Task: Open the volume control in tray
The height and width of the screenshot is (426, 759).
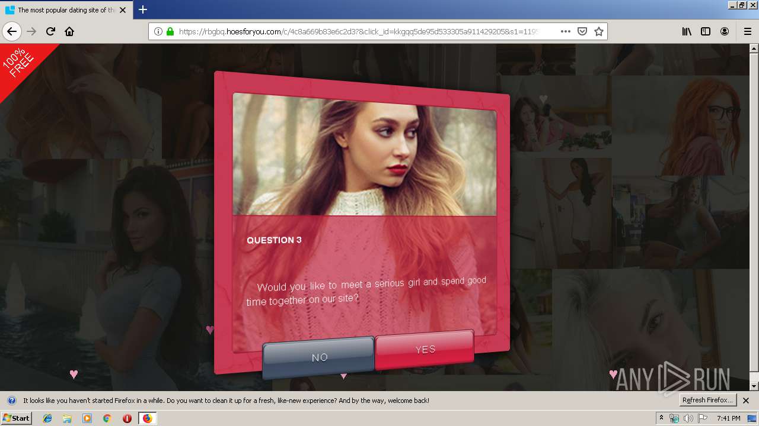Action: click(688, 418)
